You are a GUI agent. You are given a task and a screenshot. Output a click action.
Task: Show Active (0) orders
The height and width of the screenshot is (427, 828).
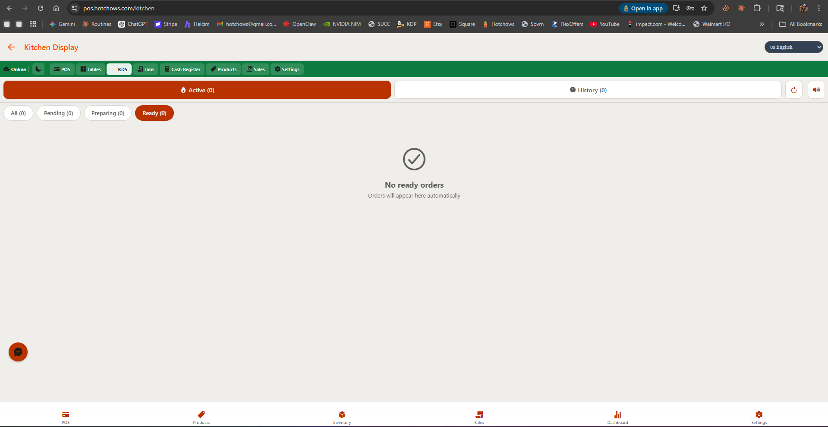(197, 90)
